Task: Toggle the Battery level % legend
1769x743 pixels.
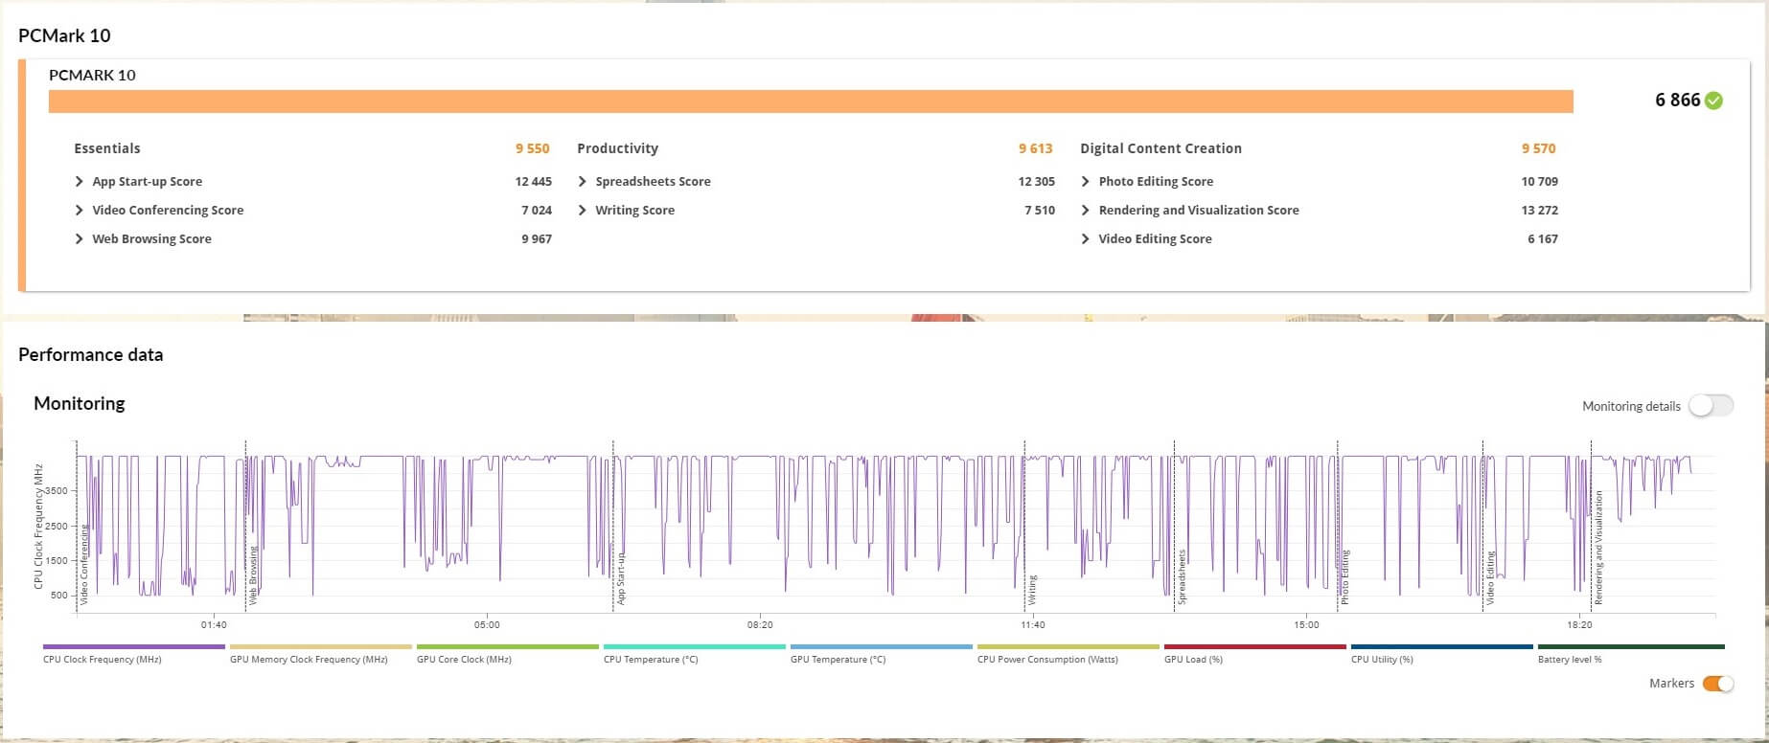Action: 1630,654
